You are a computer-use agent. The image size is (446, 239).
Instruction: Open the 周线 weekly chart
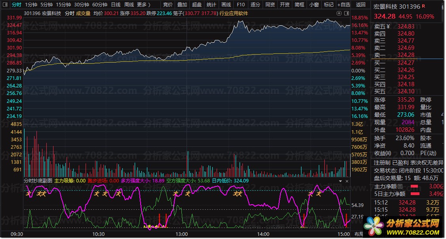pos(129,4)
